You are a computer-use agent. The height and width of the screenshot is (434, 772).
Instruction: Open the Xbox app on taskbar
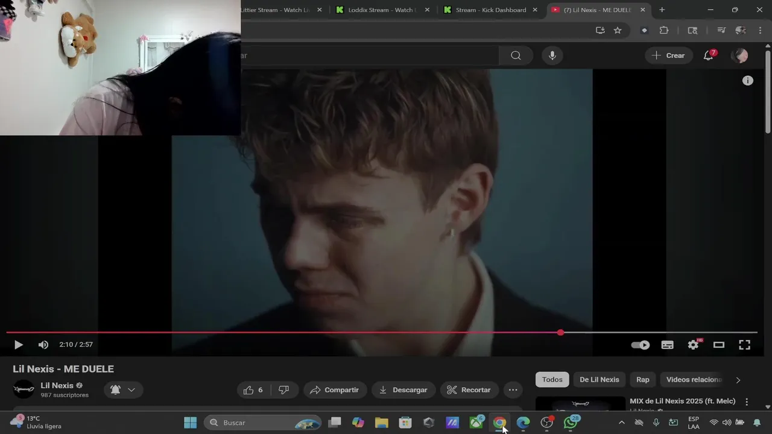(476, 423)
